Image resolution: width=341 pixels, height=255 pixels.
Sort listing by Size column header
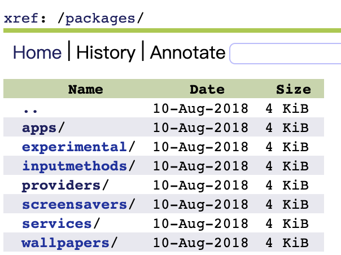click(293, 89)
